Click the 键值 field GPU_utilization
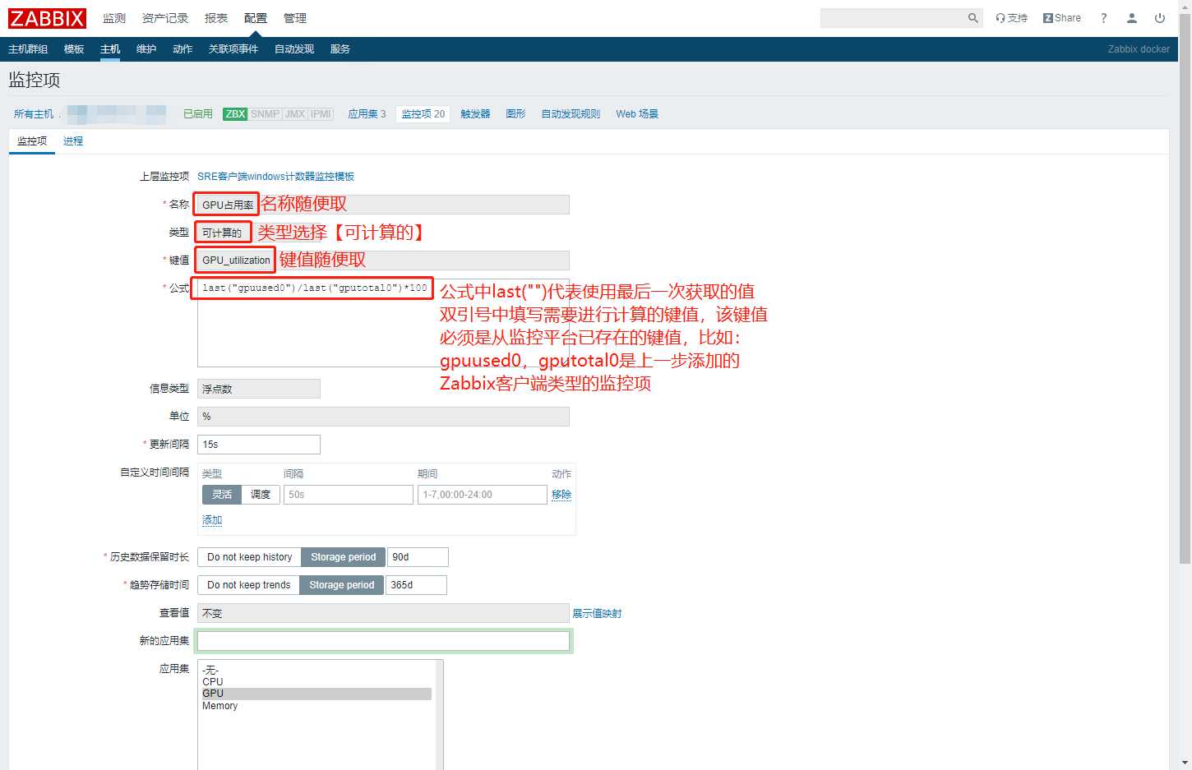Screen dimensions: 1192x770 point(383,261)
